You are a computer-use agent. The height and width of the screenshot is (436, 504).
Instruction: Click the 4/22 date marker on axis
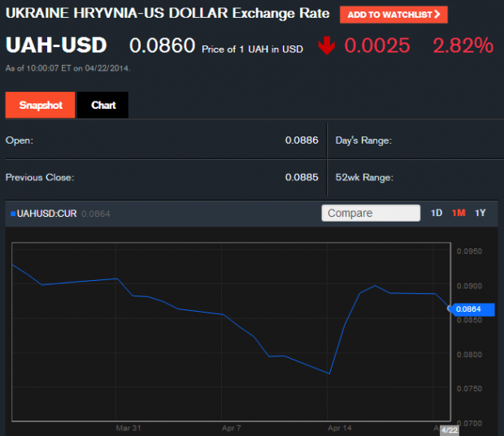pos(451,429)
